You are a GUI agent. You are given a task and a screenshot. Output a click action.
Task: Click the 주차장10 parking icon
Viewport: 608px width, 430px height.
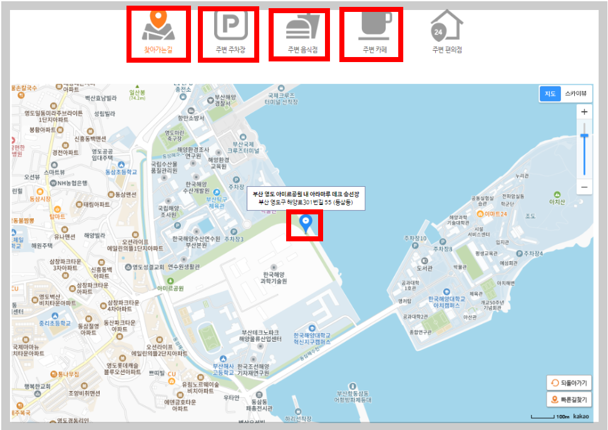coord(415,246)
